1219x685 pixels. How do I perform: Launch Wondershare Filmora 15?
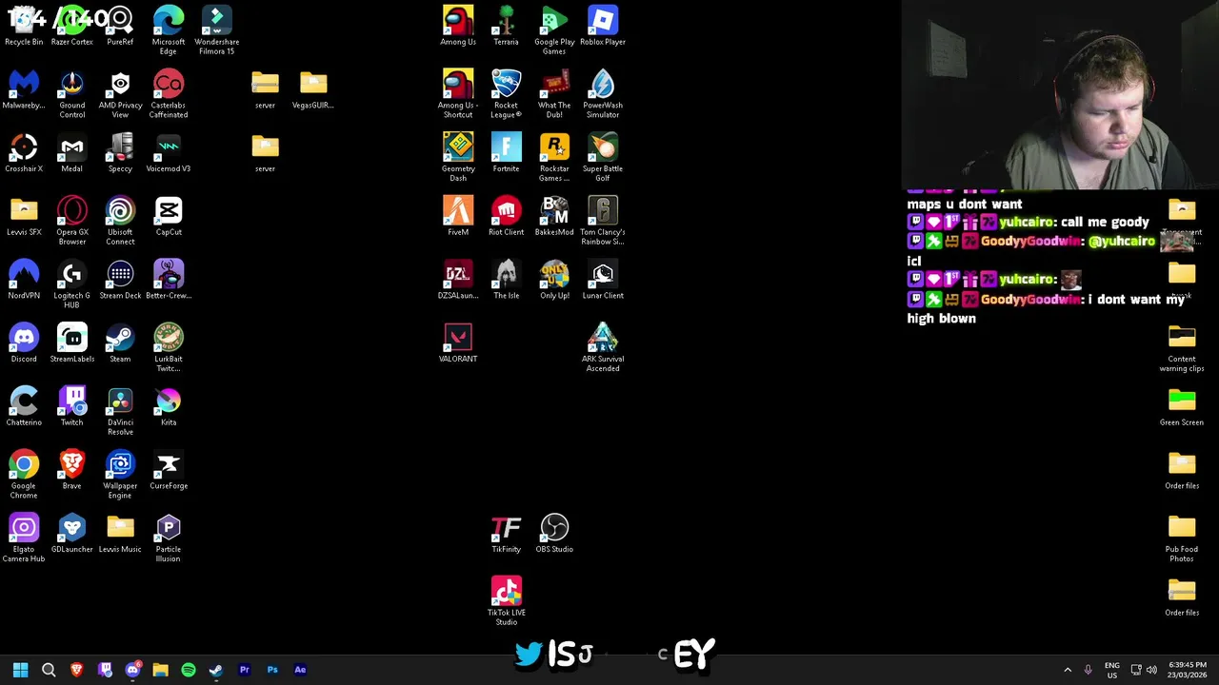tap(216, 30)
